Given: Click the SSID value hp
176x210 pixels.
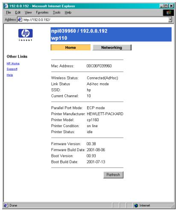Looking at the screenshot, I should point(89,90).
